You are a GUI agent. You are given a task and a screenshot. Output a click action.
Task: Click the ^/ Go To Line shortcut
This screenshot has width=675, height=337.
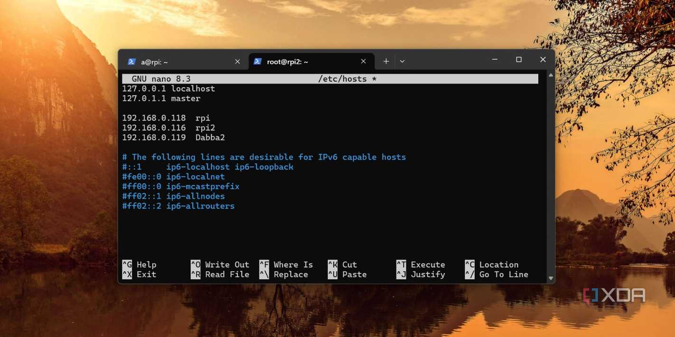point(497,274)
